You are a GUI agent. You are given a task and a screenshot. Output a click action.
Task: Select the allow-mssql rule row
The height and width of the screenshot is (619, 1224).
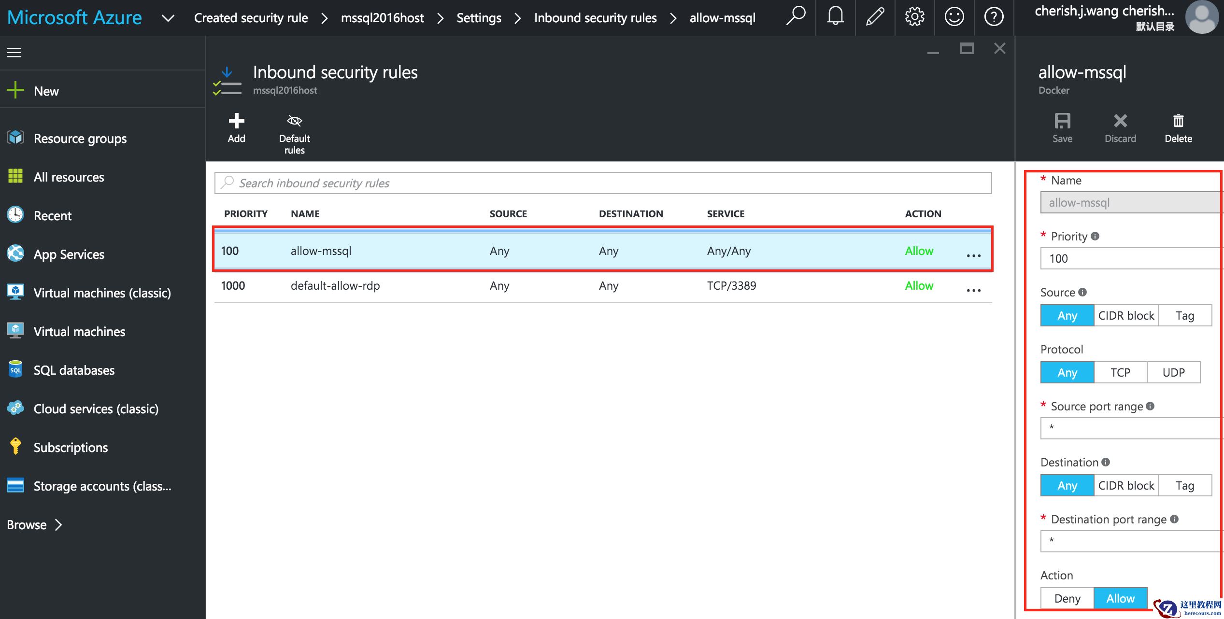[603, 251]
